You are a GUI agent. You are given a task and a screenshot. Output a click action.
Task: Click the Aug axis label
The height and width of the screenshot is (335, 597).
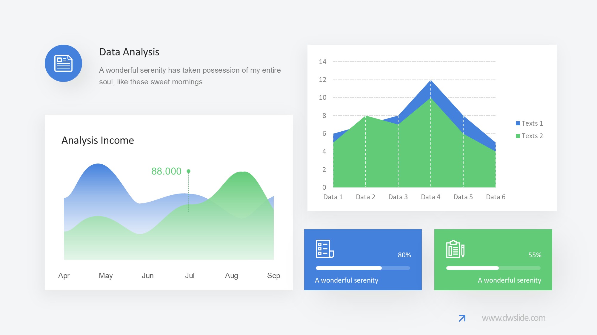coord(231,275)
